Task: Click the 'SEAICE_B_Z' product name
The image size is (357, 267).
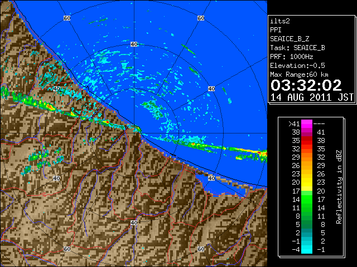Action: 290,39
